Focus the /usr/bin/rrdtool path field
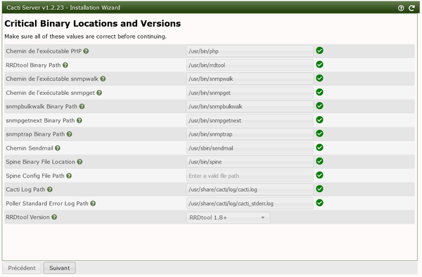 click(250, 65)
